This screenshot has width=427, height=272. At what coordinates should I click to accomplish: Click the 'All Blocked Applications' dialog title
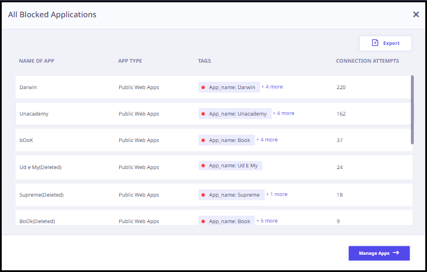coord(52,14)
